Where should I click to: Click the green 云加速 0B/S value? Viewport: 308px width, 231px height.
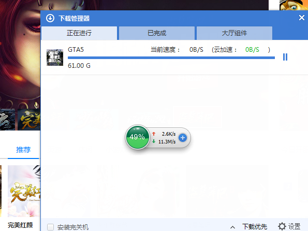point(252,50)
